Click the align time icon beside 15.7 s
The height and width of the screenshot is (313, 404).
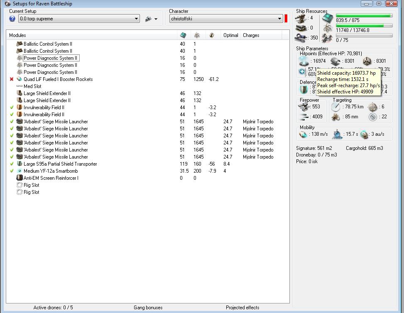coord(337,134)
